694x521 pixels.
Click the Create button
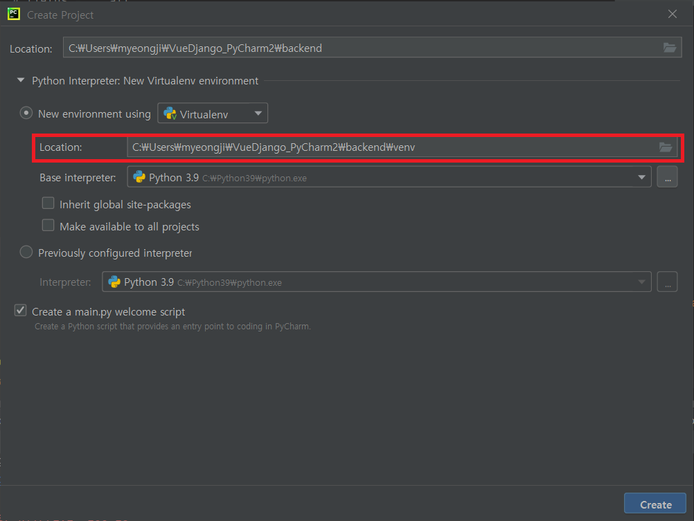(655, 504)
